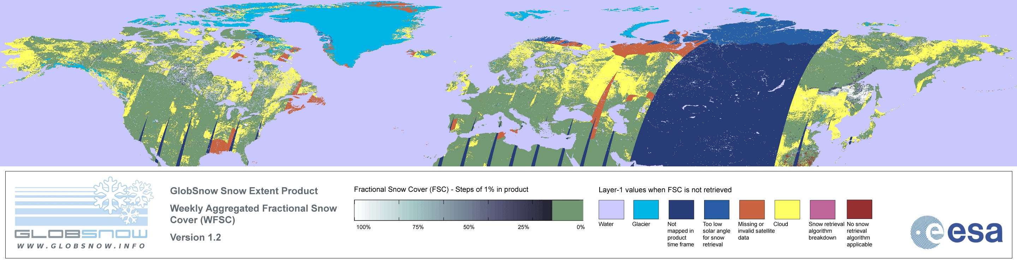Select the 'No snow retrieval algorithm applicable' swatch
The height and width of the screenshot is (263, 1017).
(x=860, y=209)
